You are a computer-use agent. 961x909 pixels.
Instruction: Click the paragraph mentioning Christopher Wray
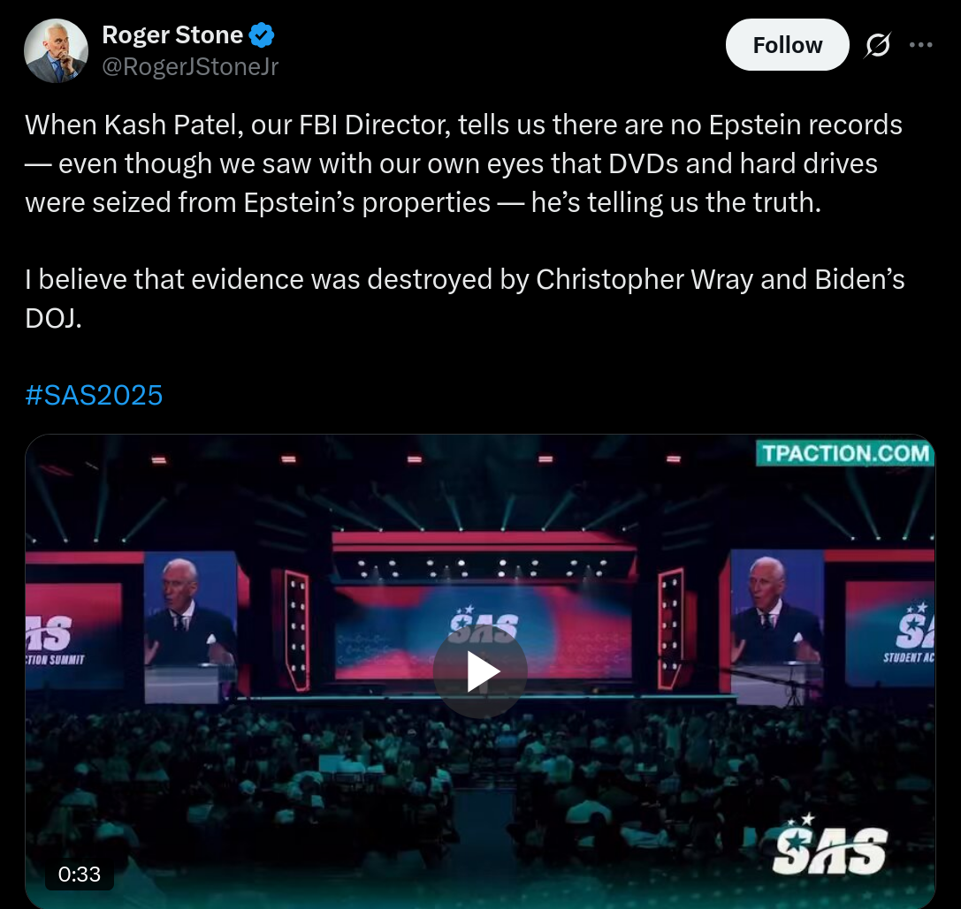pos(464,299)
